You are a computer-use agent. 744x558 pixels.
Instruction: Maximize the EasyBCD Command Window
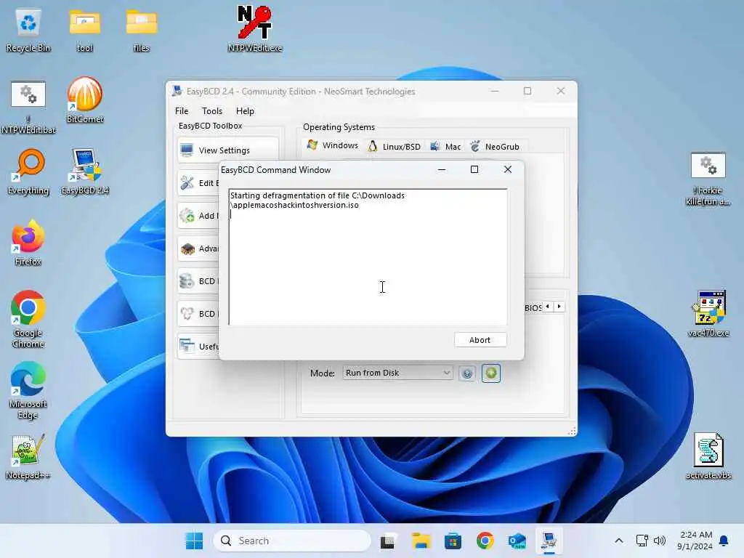point(474,169)
